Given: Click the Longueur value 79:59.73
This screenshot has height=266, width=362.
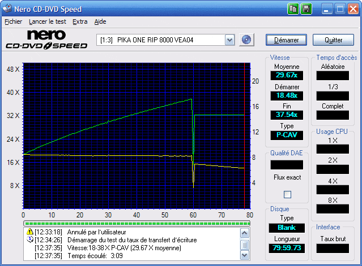Looking at the screenshot, I should click(287, 248).
